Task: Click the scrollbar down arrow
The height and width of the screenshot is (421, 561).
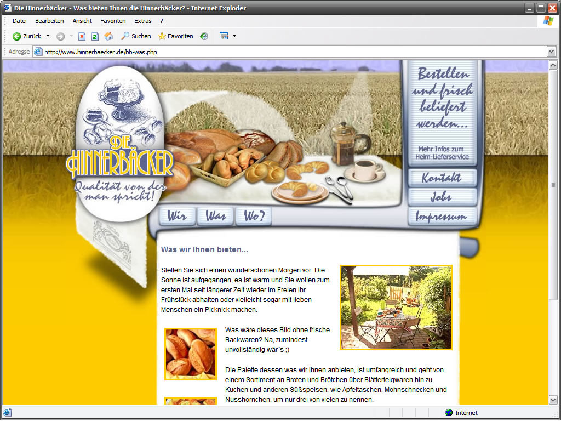Action: [x=553, y=400]
